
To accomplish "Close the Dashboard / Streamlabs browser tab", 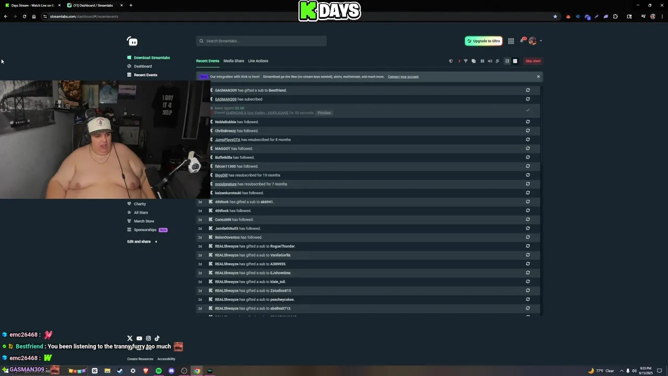I will (122, 5).
